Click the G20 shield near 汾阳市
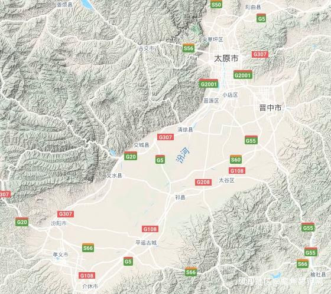331x294 pixels. coord(22,222)
